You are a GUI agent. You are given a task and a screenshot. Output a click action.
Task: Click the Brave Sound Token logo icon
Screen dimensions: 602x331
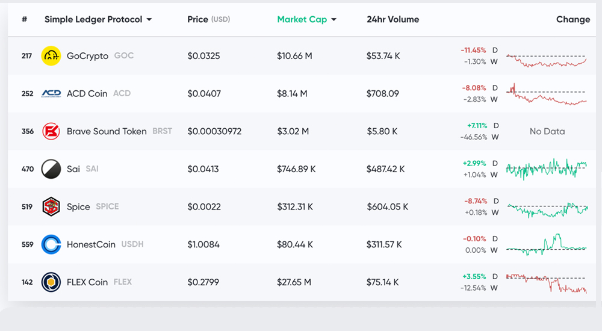[x=51, y=131]
